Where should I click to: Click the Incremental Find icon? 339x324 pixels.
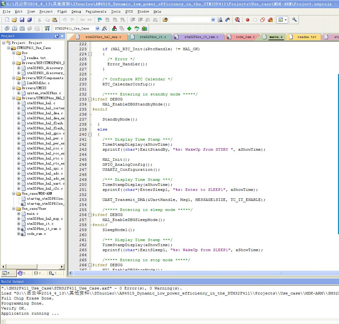pos(227,20)
